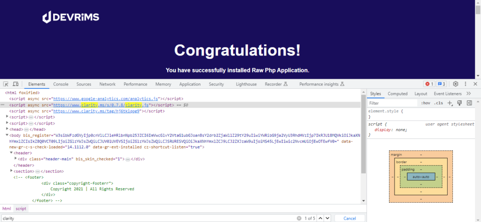The width and height of the screenshot is (481, 222).
Task: Toggle the computed styles sidebar icon
Action: [469, 103]
